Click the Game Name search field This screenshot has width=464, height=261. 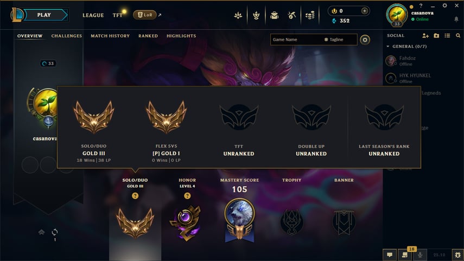coord(297,40)
